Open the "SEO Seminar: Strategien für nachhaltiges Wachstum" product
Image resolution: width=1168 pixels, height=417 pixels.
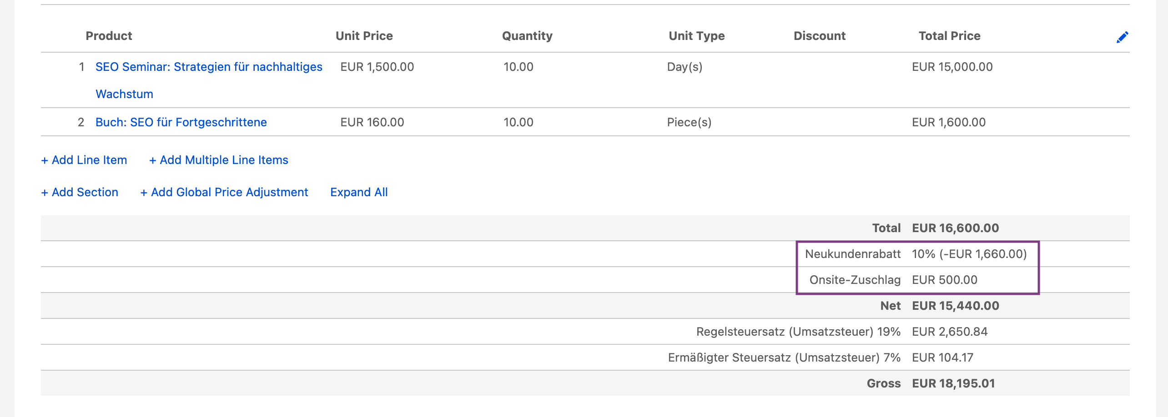pyautogui.click(x=209, y=67)
